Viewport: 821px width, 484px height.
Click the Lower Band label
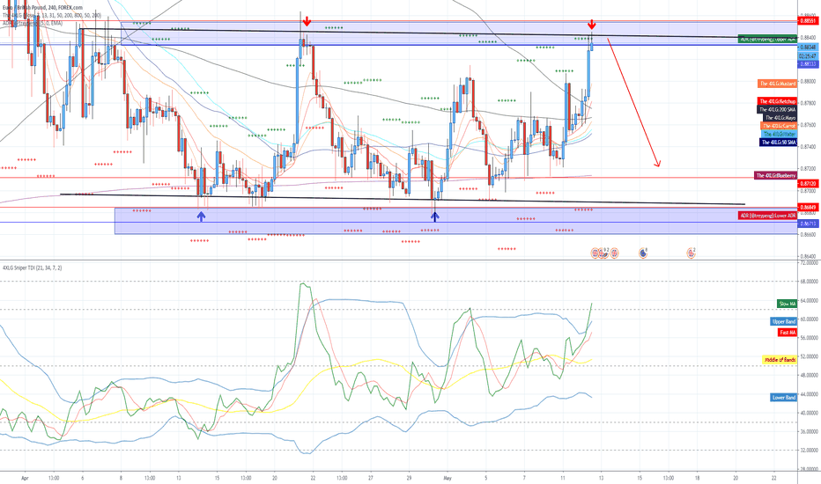click(784, 397)
